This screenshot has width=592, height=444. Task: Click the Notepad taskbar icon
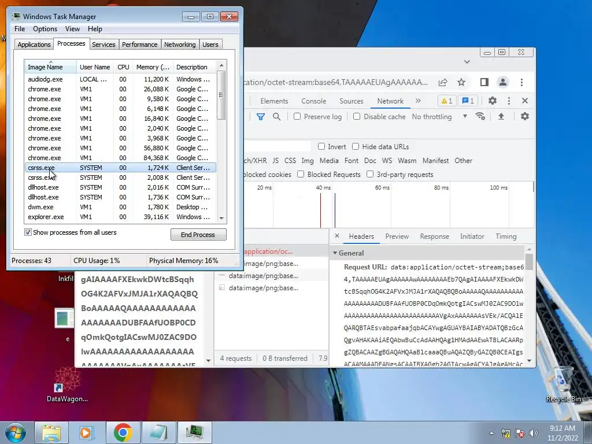tap(159, 432)
